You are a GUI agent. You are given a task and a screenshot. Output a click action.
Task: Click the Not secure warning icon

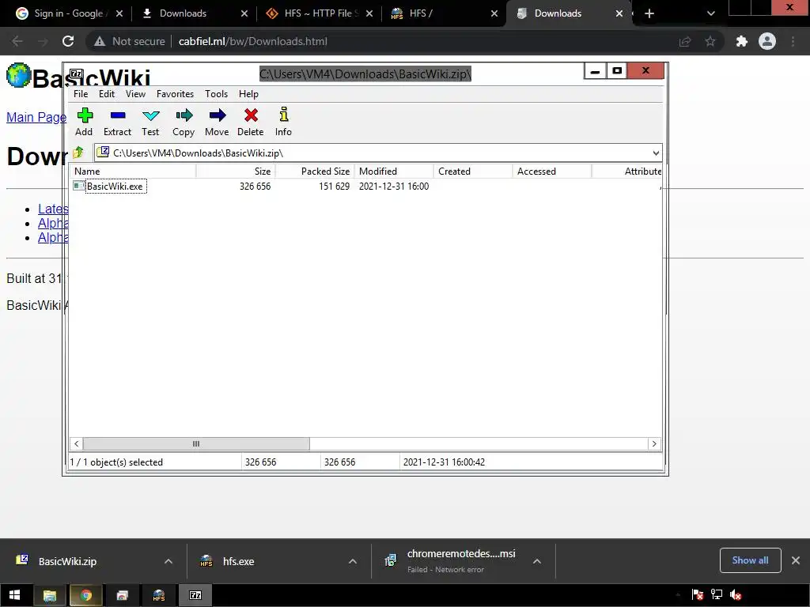tap(100, 41)
